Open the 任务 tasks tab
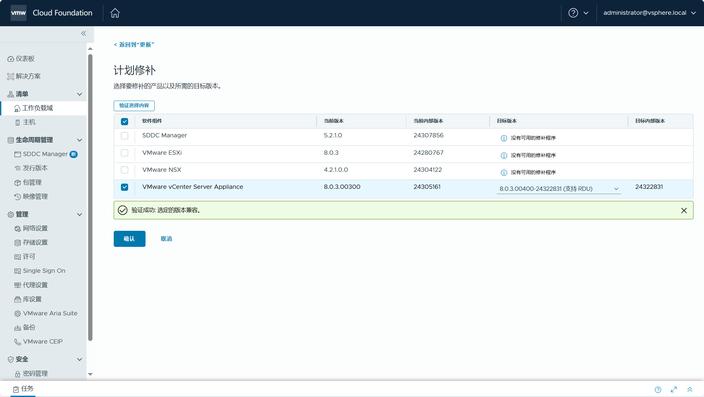Screen dimensions: 704x397 [23, 389]
